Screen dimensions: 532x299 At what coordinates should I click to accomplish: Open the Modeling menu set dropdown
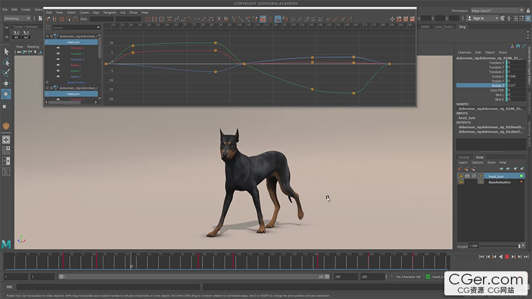click(18, 18)
